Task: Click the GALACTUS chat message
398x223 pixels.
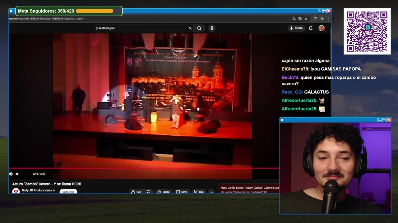Action: pos(317,92)
